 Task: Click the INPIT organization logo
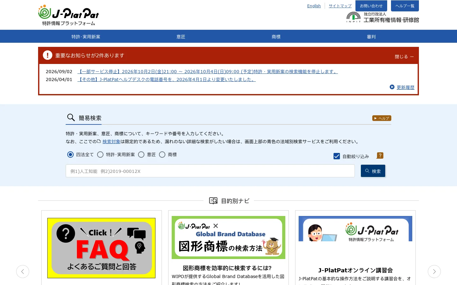click(383, 17)
